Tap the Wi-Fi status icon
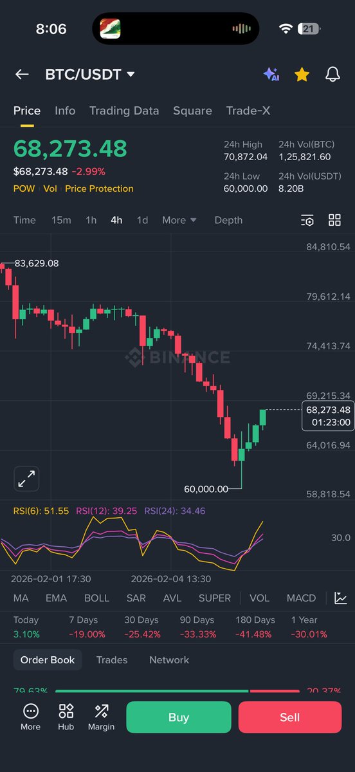 coord(286,28)
